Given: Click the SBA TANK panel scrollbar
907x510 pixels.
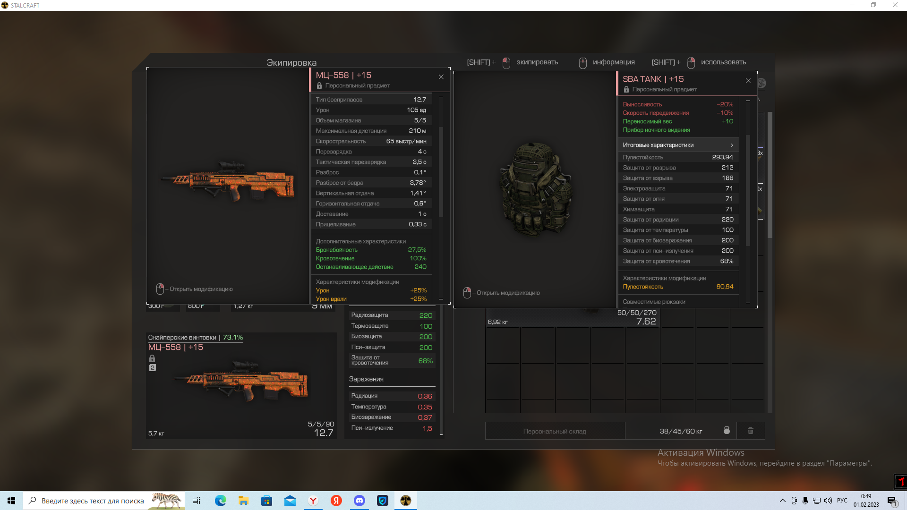Looking at the screenshot, I should (748, 190).
